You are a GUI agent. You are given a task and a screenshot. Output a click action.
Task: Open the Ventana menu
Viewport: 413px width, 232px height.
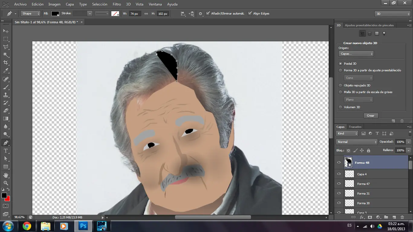[155, 4]
